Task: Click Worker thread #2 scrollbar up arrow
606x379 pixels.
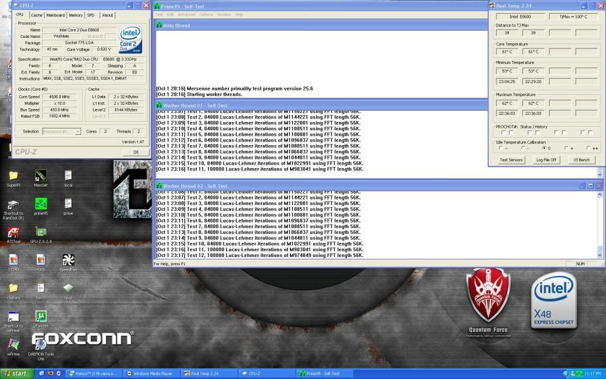Action: [x=599, y=194]
